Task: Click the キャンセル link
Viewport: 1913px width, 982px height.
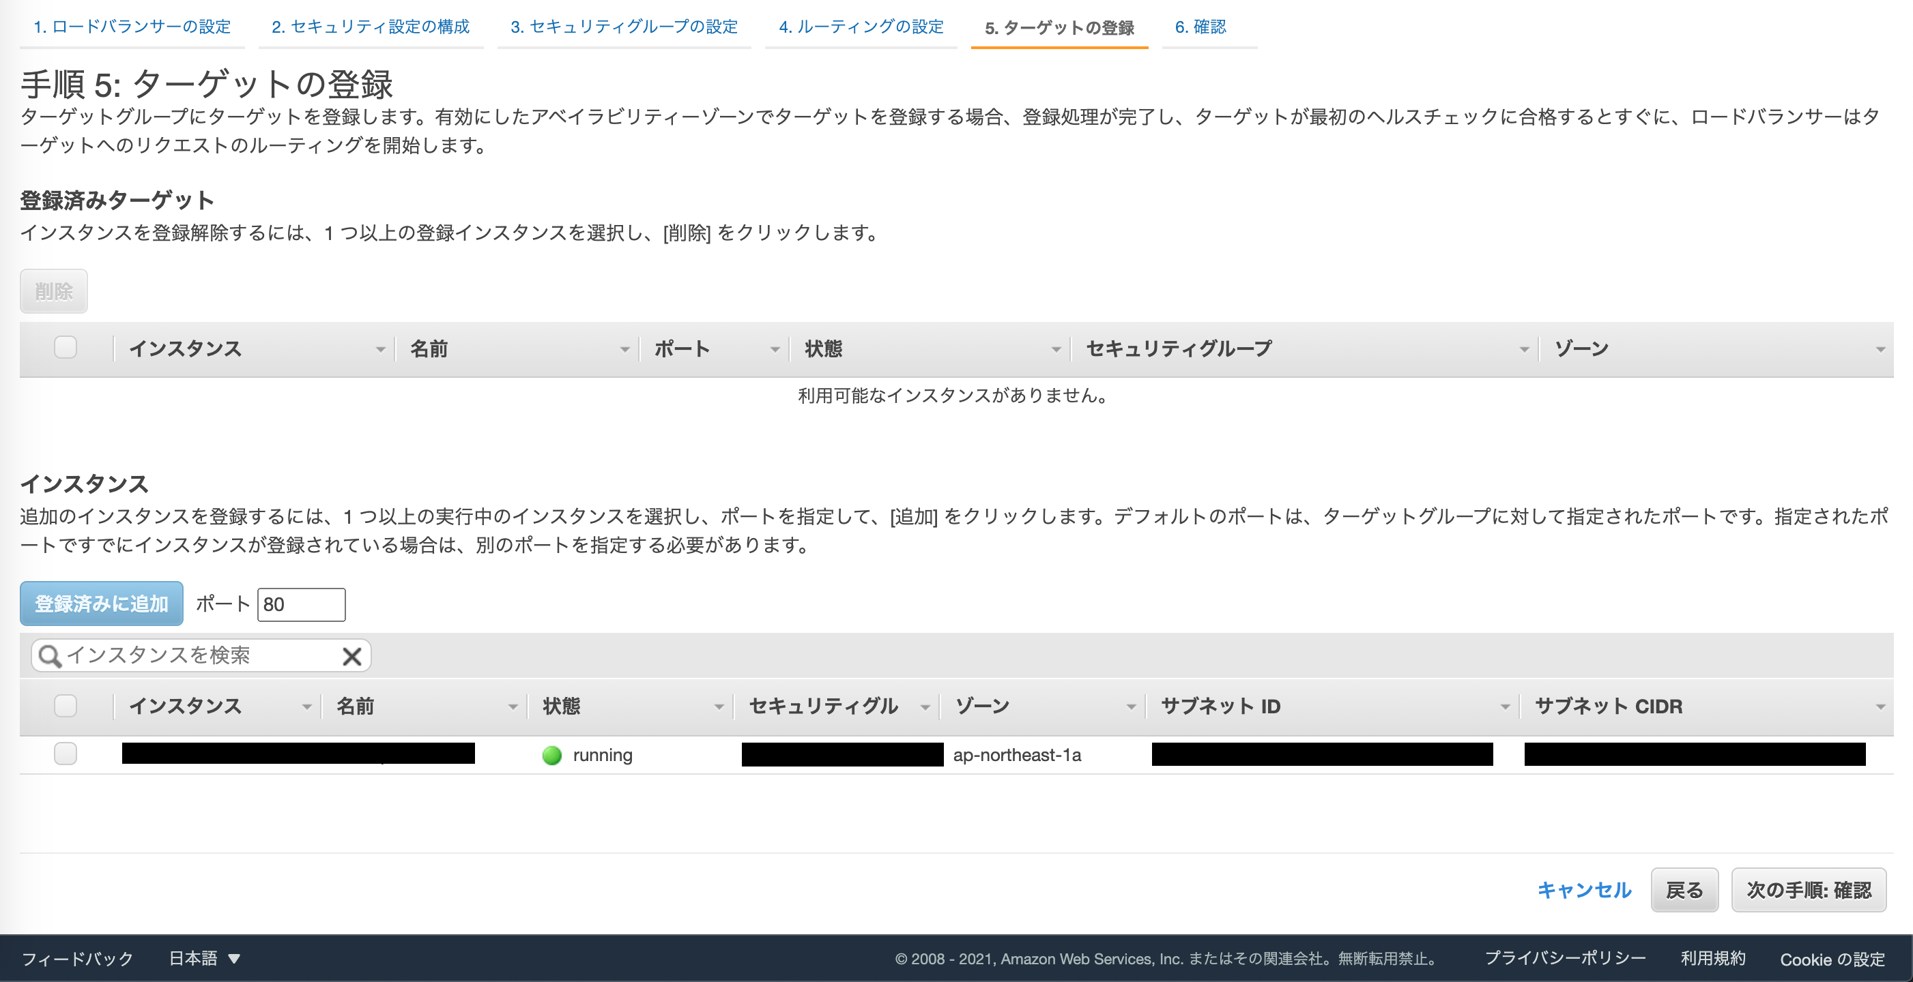Action: 1583,889
